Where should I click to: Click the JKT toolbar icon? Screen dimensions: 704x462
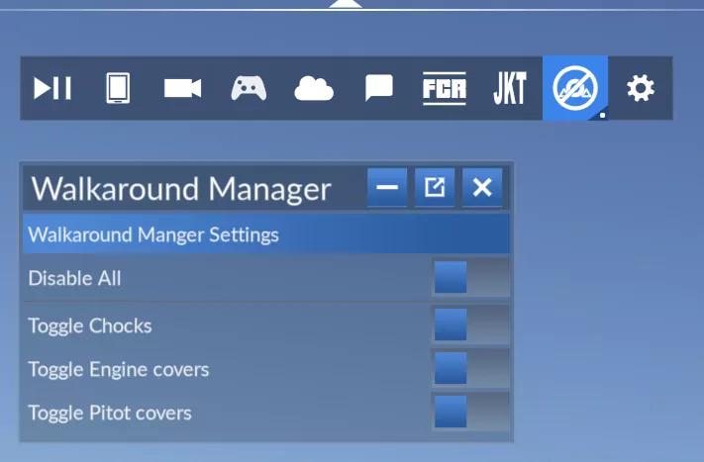click(x=509, y=88)
